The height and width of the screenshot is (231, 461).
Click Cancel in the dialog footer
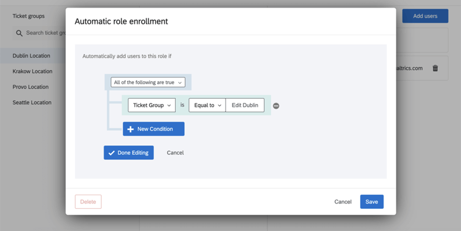point(343,202)
